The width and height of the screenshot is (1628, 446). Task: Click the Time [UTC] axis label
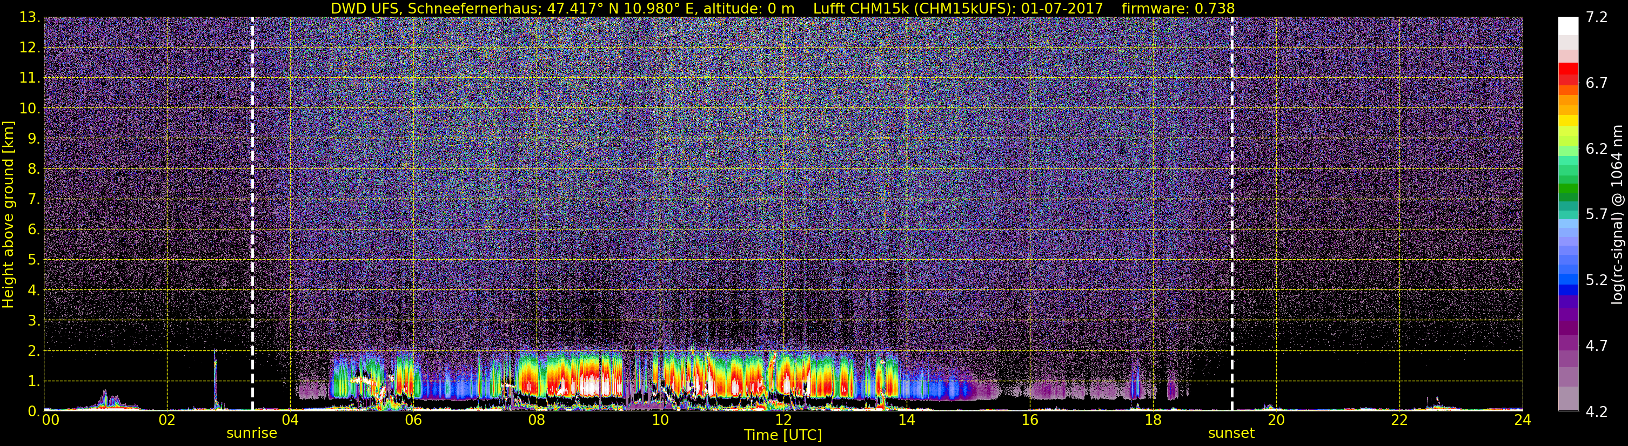783,435
